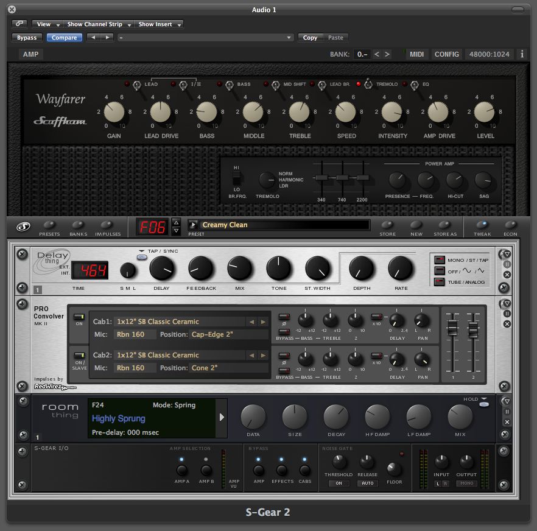Click the Delay Thing close X icon
537x531 pixels.
point(507,275)
